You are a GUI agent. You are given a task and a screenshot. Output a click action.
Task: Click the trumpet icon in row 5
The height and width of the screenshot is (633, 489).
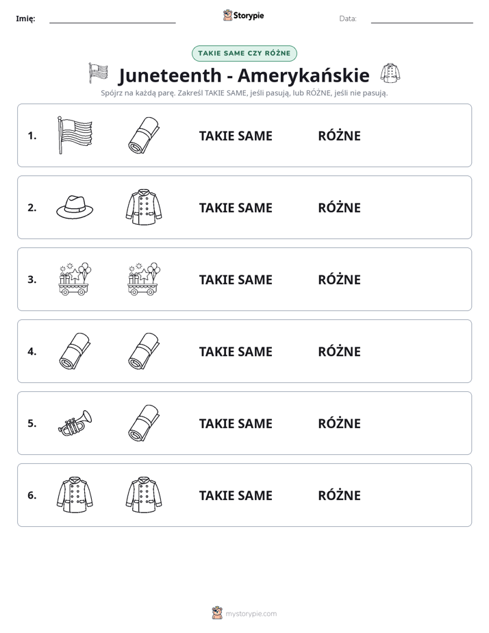tap(75, 423)
